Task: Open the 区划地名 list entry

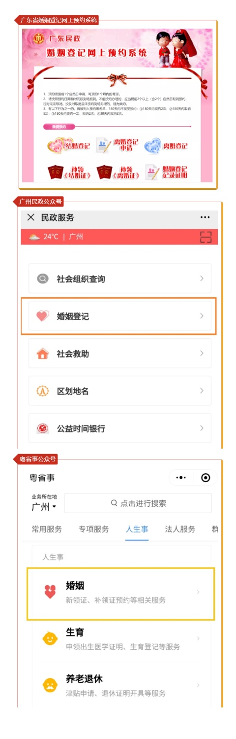Action: tap(119, 391)
